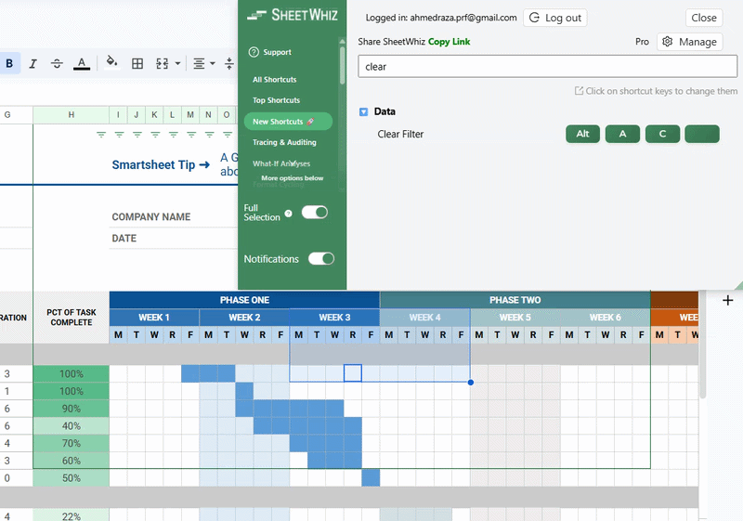This screenshot has height=521, width=743.
Task: Click the blue selection fill handle dot
Action: coord(471,383)
